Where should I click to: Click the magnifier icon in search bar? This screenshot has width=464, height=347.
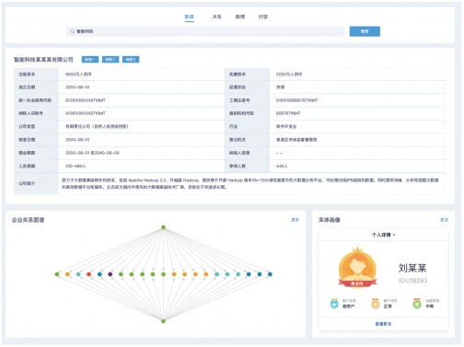click(x=73, y=31)
